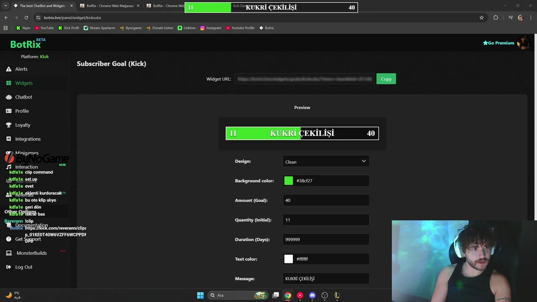The image size is (537, 302).
Task: Click the Log Out icon
Action: pyautogui.click(x=8, y=267)
